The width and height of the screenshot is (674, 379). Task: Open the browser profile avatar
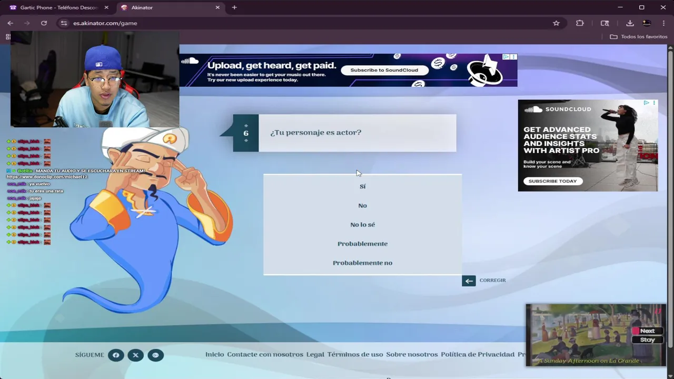(x=647, y=23)
